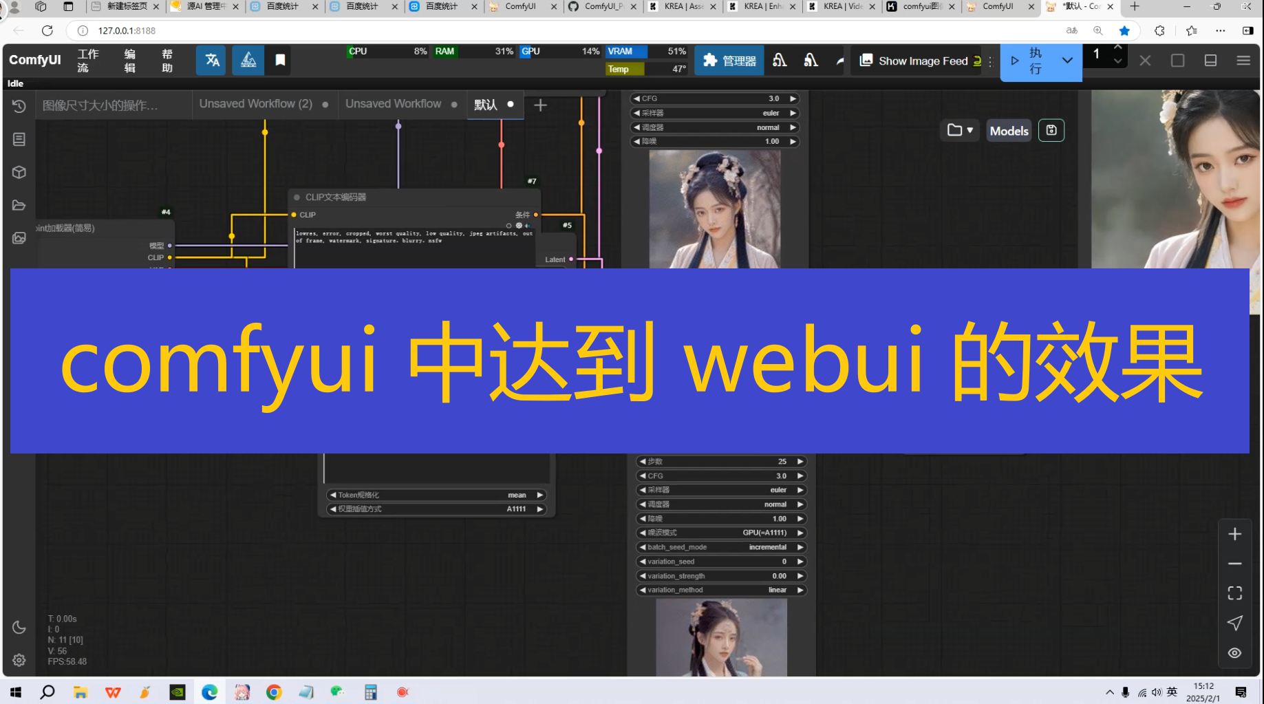
Task: Toggle link visibility eye icon
Action: [1234, 653]
